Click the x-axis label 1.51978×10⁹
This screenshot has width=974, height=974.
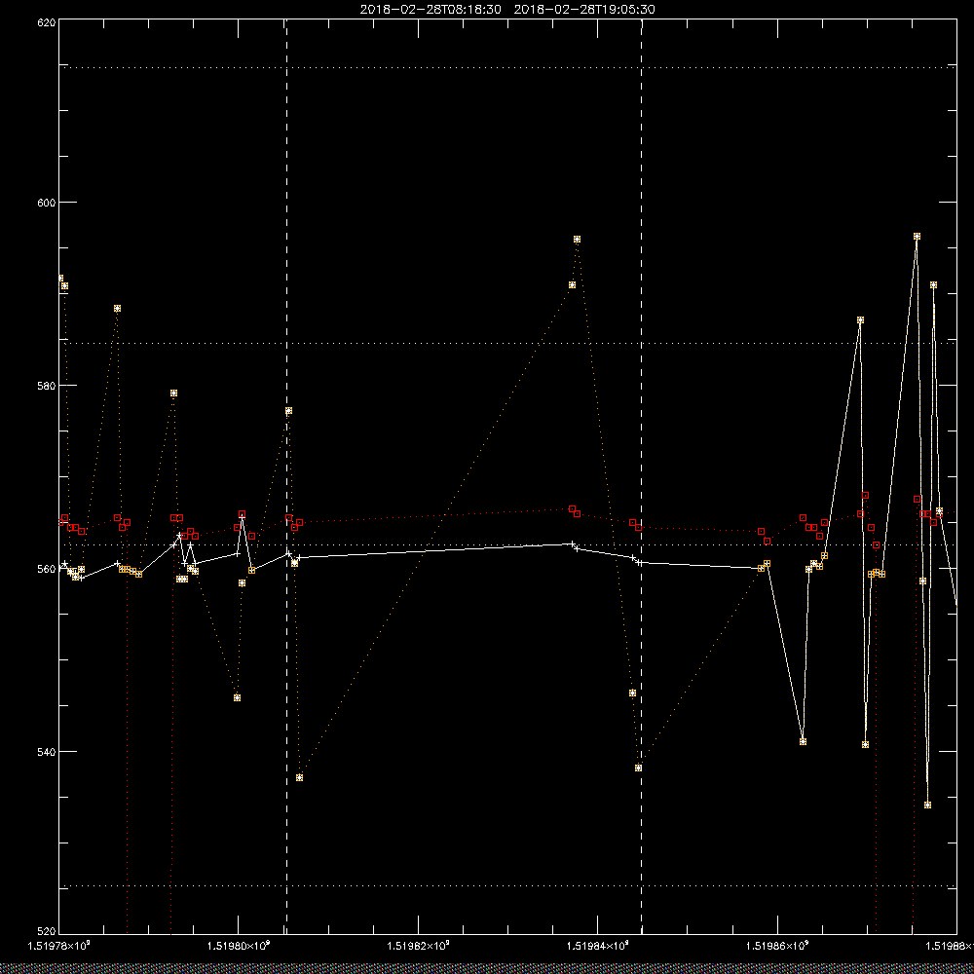click(59, 946)
